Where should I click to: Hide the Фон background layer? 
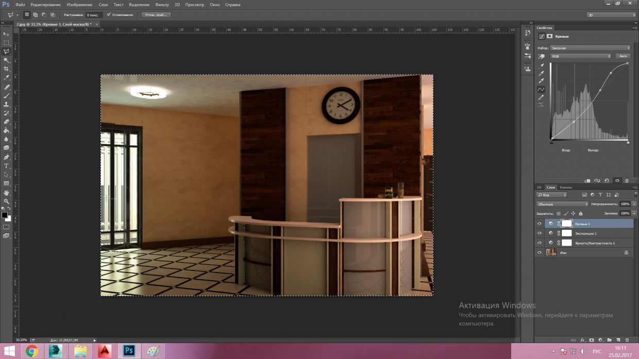tap(540, 252)
